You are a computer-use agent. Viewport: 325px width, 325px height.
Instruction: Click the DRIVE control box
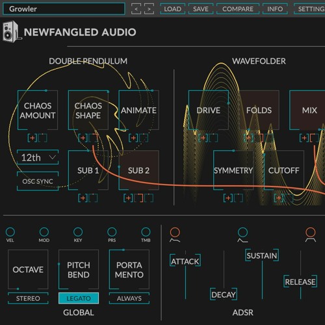click(x=209, y=110)
